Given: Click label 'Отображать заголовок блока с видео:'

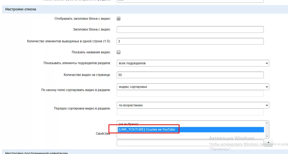Looking at the screenshot, I should [82, 19].
